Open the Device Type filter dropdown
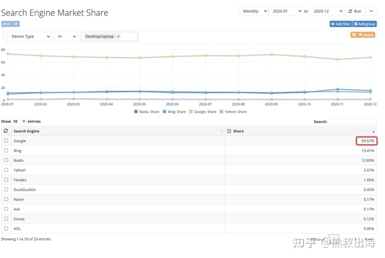385x258 pixels. pyautogui.click(x=29, y=36)
